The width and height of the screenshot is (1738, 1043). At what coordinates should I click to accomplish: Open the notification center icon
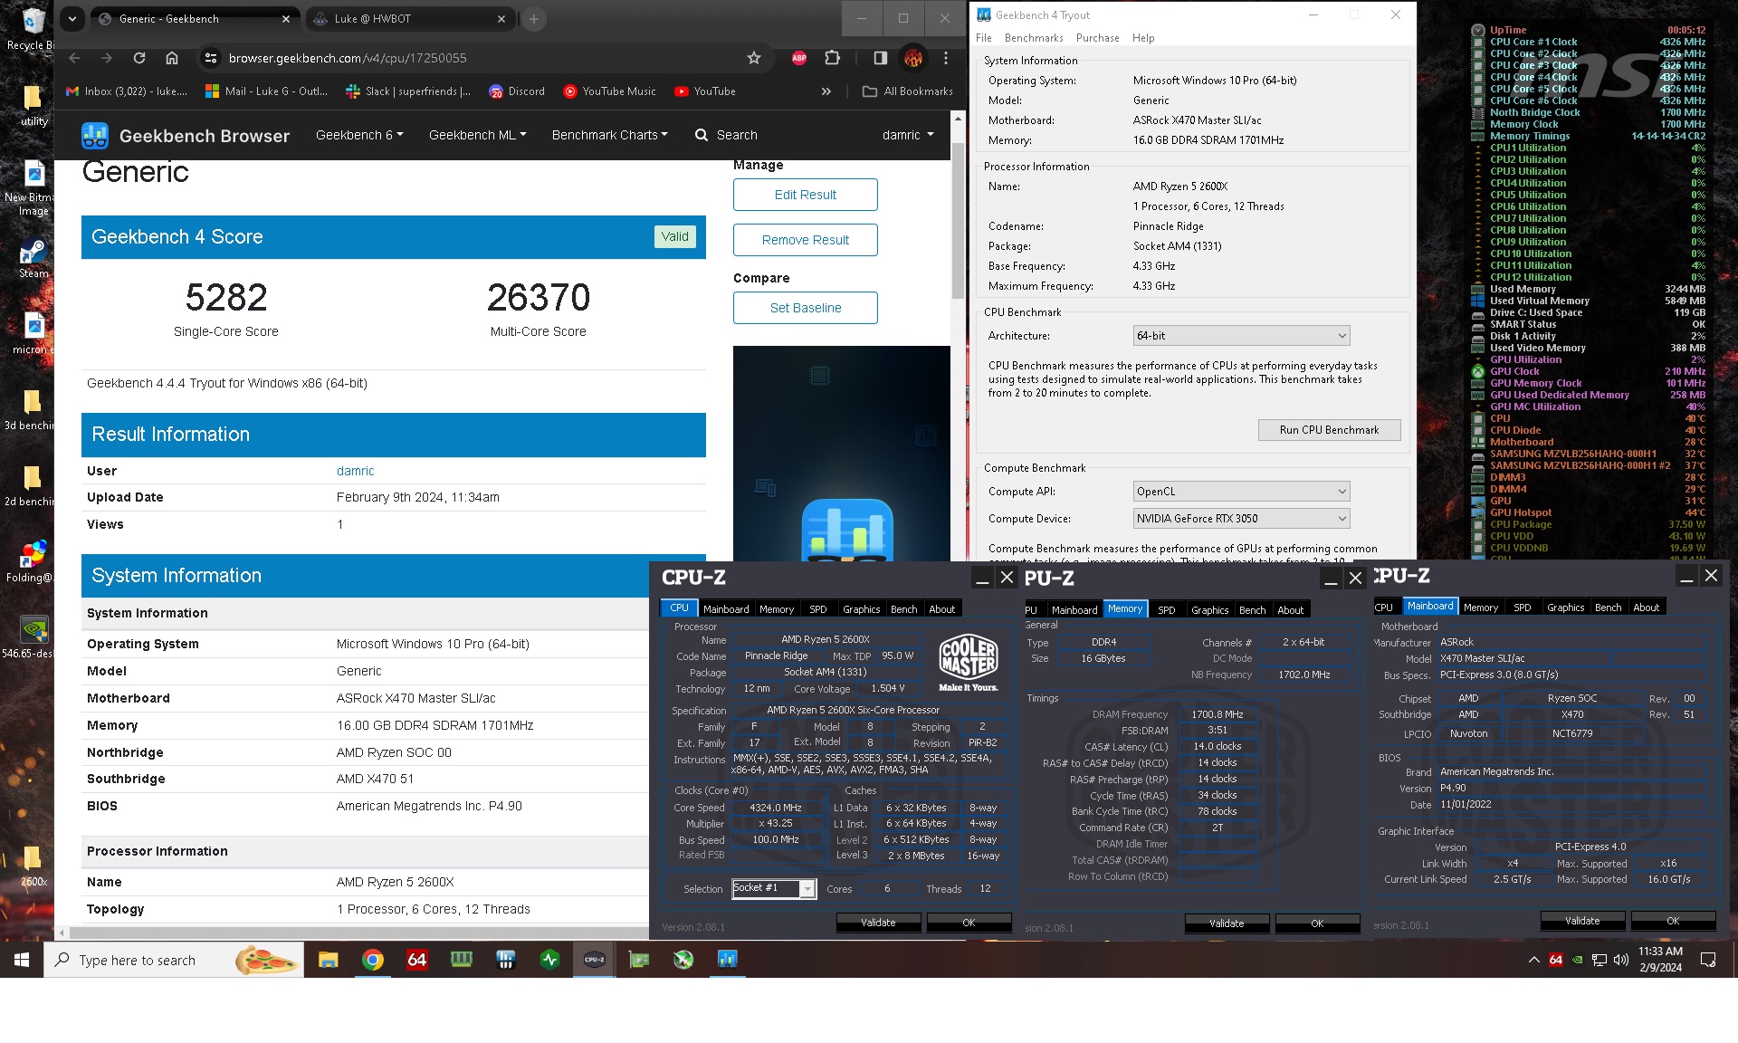(x=1708, y=960)
